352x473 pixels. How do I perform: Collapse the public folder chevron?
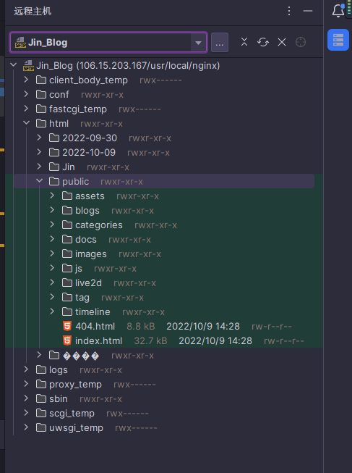coord(39,181)
